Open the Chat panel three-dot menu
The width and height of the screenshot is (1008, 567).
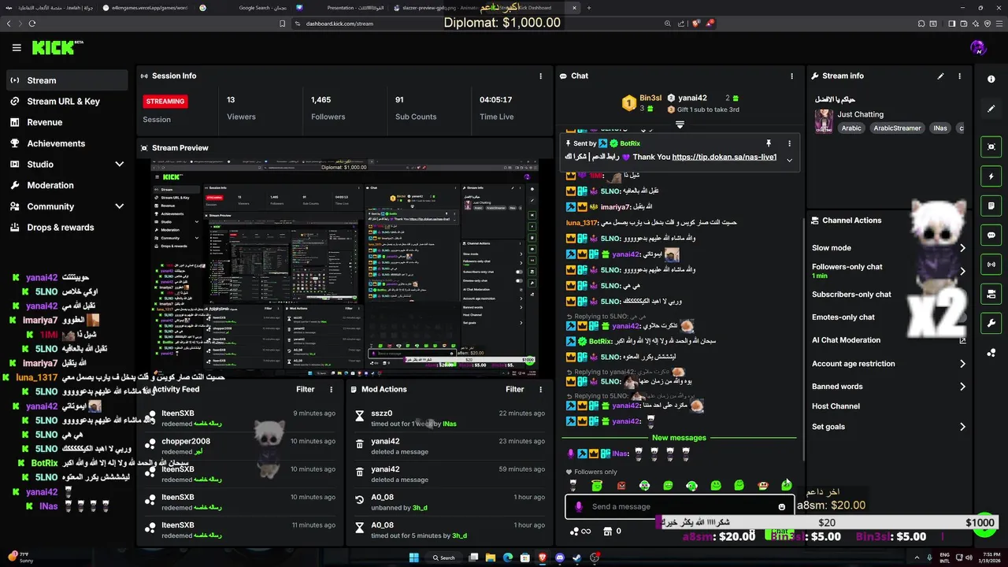pyautogui.click(x=791, y=76)
